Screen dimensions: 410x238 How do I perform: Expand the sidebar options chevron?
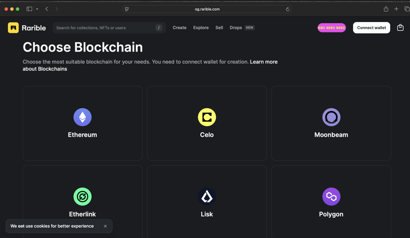37,8
